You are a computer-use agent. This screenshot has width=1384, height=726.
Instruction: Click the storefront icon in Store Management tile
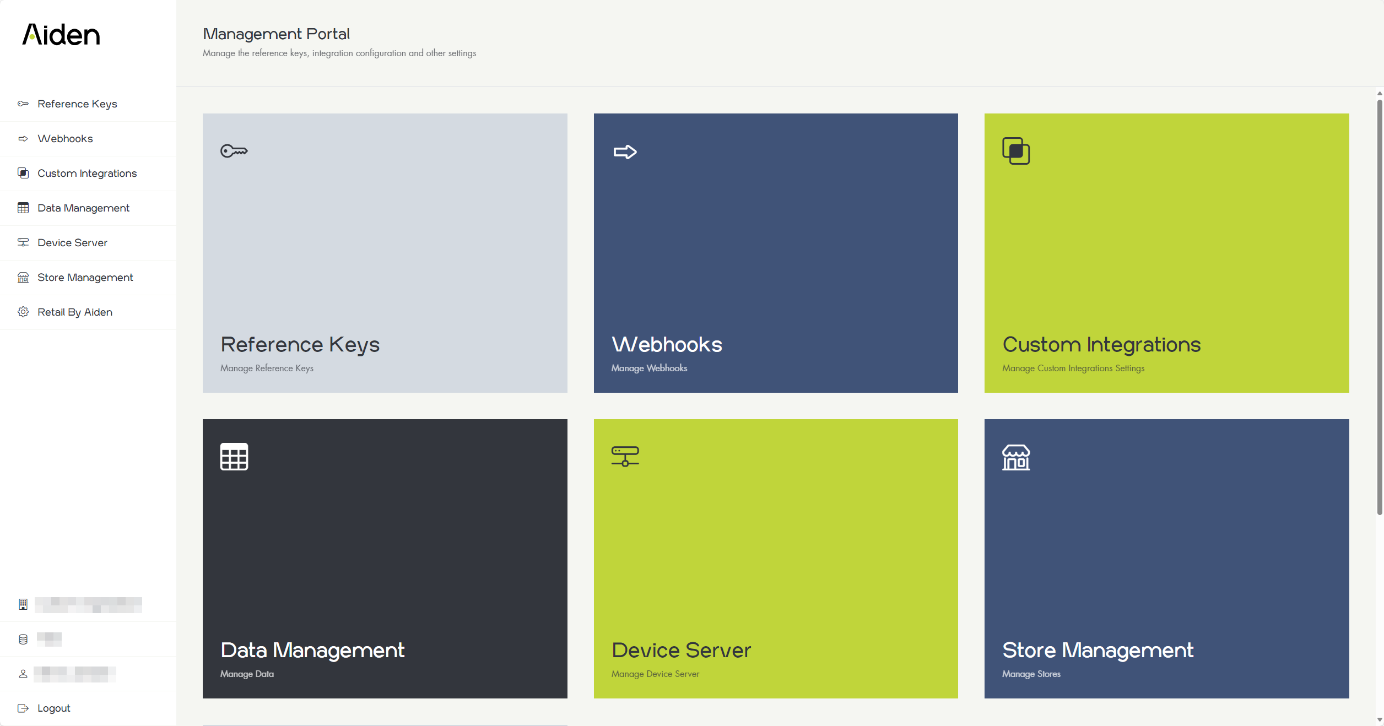1016,457
